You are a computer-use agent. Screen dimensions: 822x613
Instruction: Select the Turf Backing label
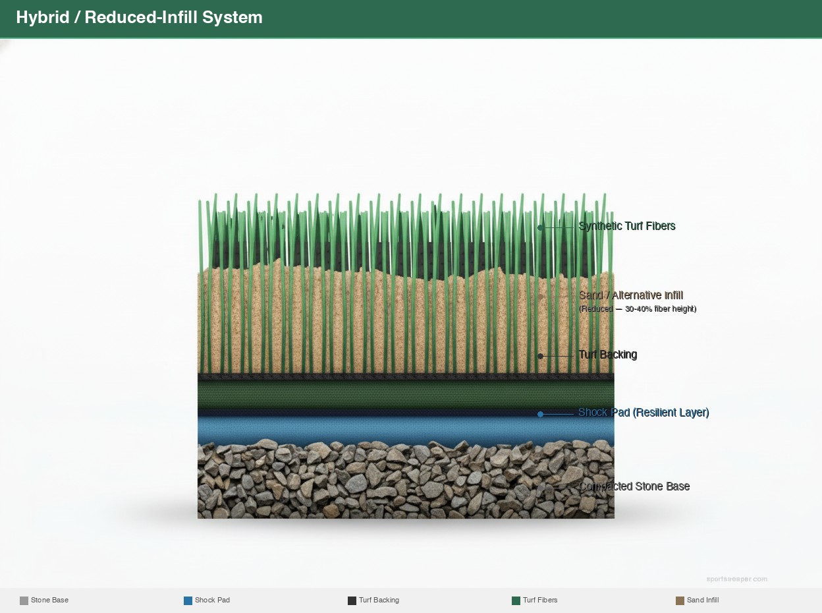pos(607,355)
